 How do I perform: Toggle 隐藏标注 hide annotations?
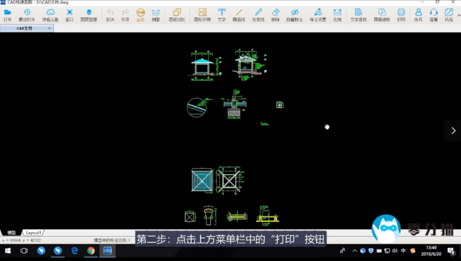(295, 14)
